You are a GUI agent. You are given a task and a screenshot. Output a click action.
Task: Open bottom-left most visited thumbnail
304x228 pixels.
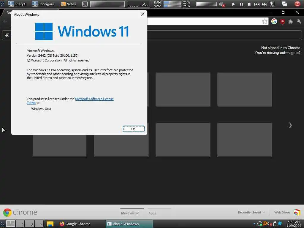tap(59, 146)
